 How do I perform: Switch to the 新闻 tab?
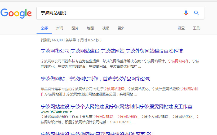pyautogui.click(x=60, y=28)
